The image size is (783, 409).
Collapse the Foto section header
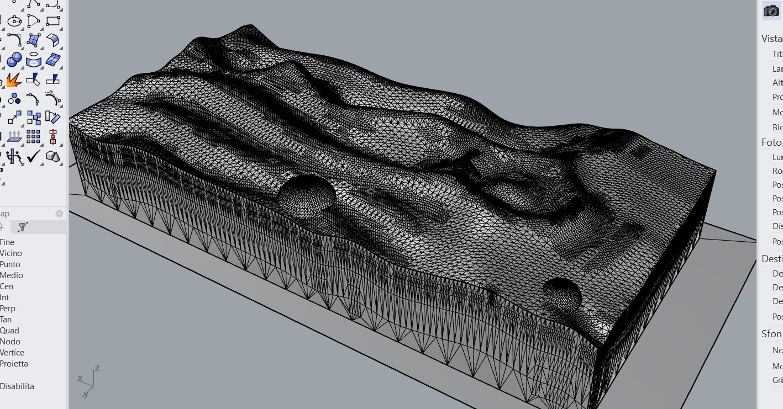[x=771, y=142]
